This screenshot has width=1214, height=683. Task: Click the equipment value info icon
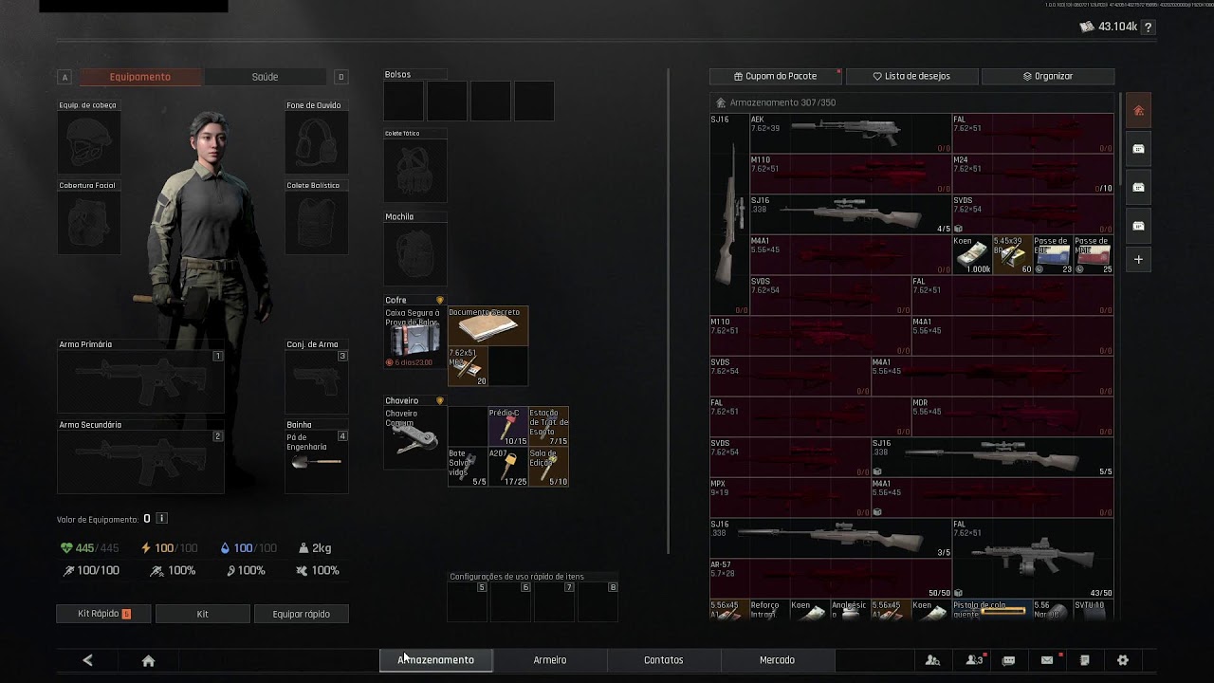point(161,519)
